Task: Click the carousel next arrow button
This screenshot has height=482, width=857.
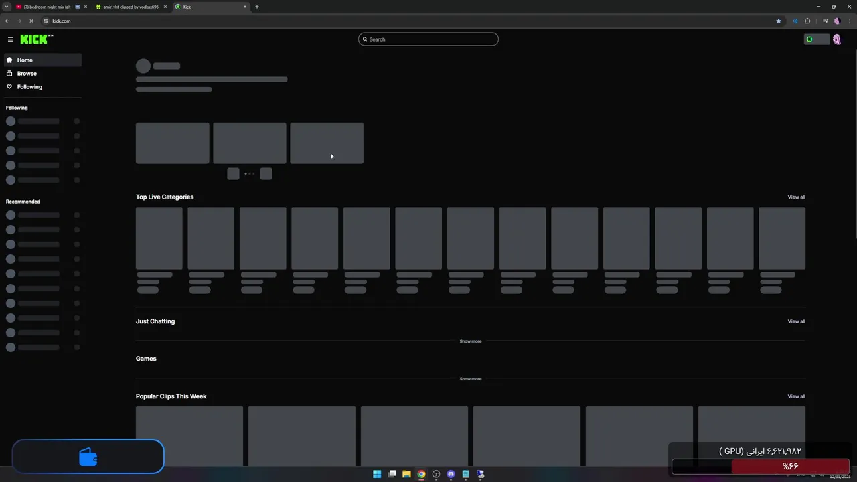Action: [266, 174]
